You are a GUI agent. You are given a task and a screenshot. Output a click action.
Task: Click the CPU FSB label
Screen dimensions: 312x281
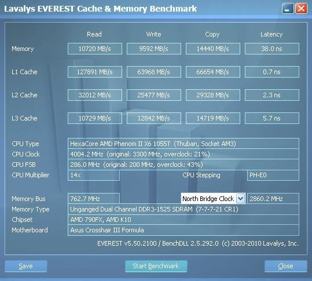point(24,165)
